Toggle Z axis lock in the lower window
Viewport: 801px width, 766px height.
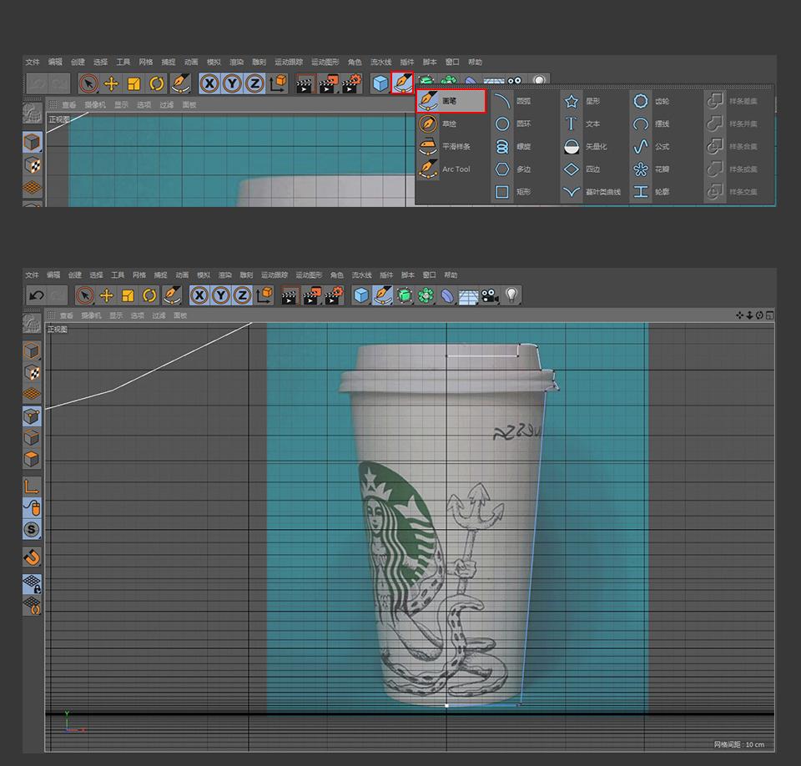pos(242,295)
